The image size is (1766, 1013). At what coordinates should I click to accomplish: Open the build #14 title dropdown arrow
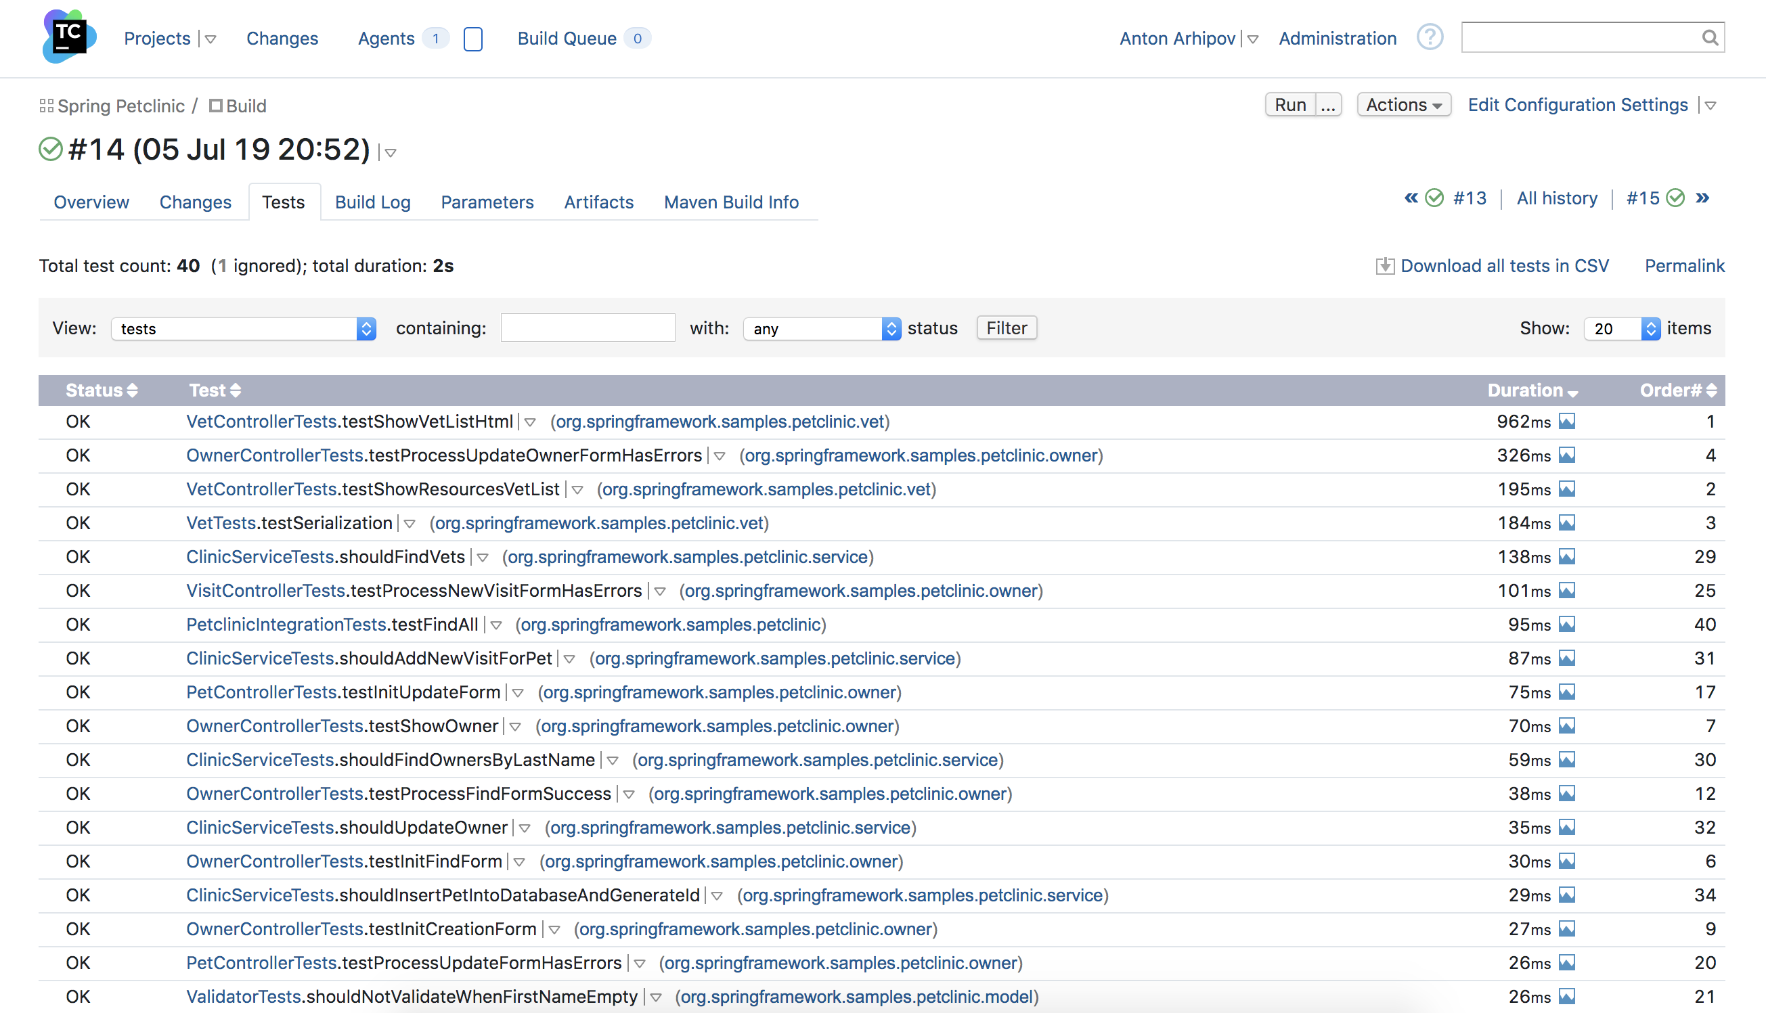[x=391, y=153]
